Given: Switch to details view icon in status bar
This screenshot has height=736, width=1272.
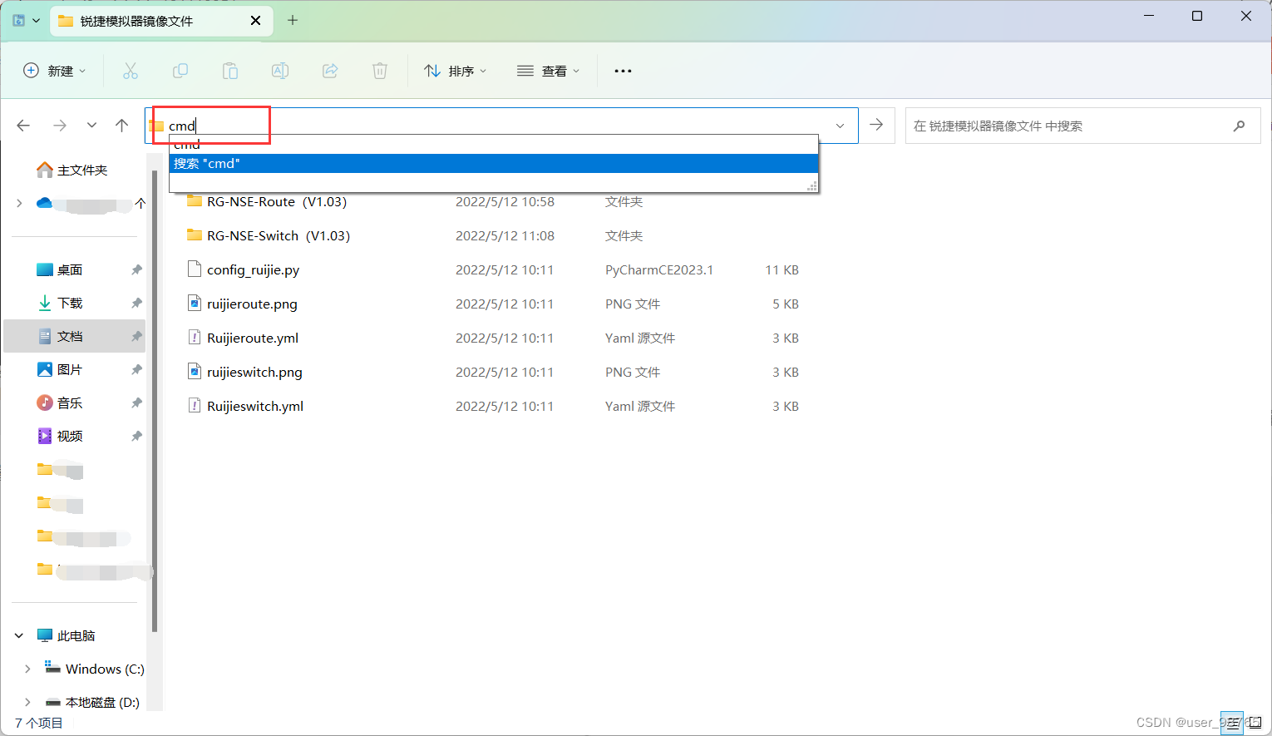Looking at the screenshot, I should (1231, 723).
